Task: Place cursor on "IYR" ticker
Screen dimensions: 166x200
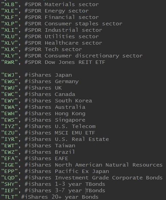Action: pyautogui.click(x=9, y=139)
